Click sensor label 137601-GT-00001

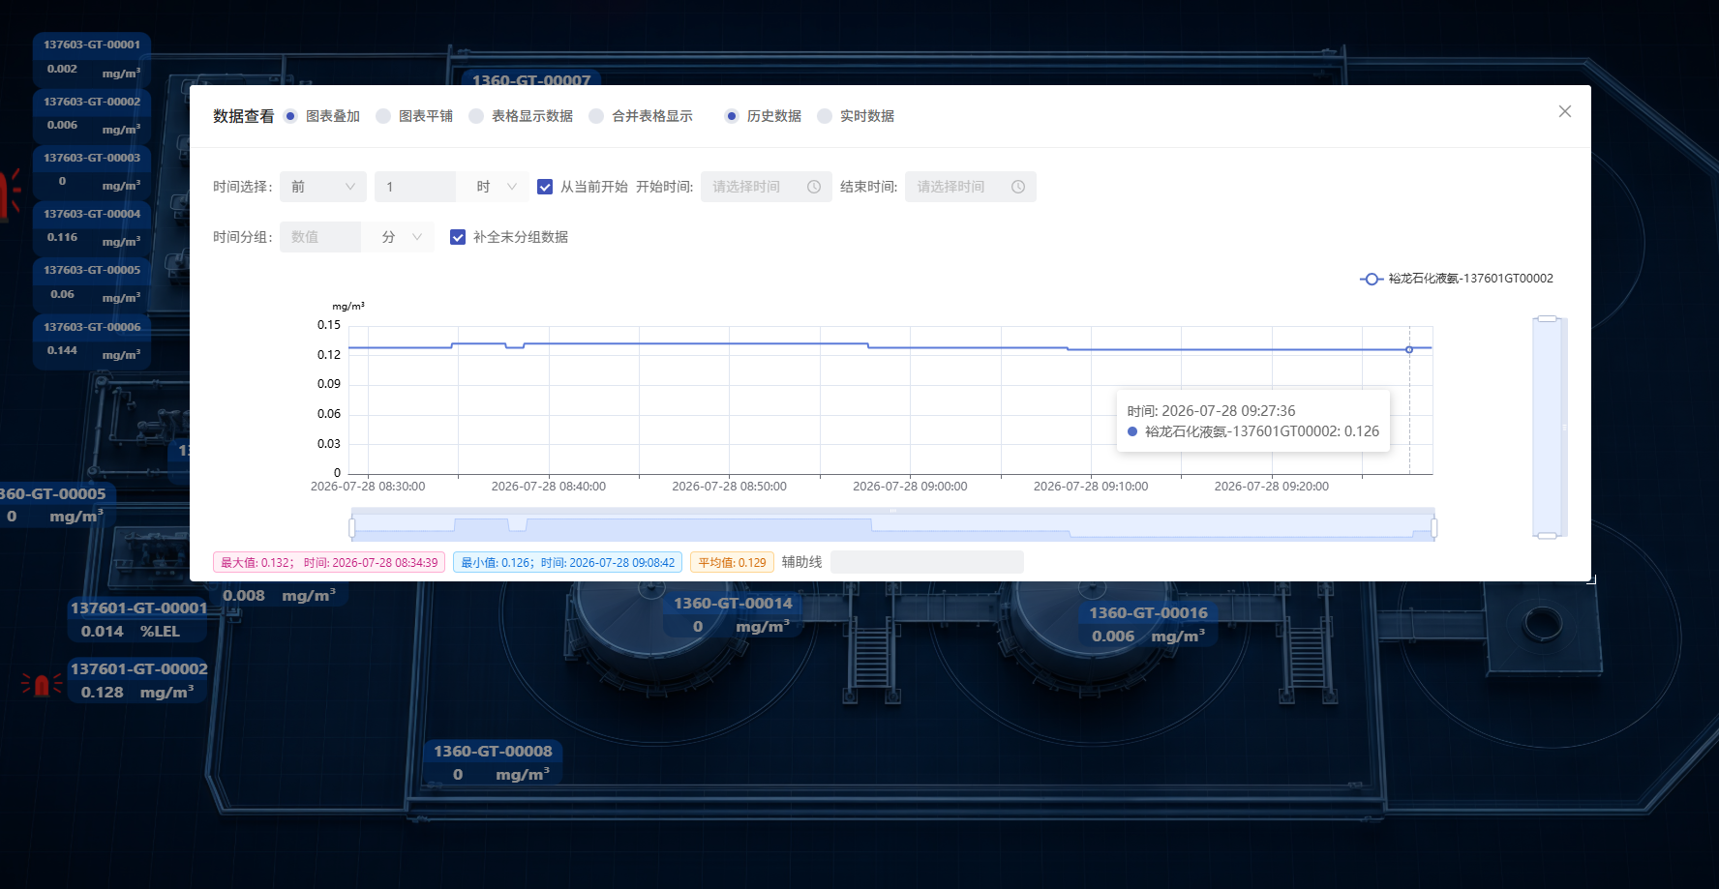click(138, 608)
